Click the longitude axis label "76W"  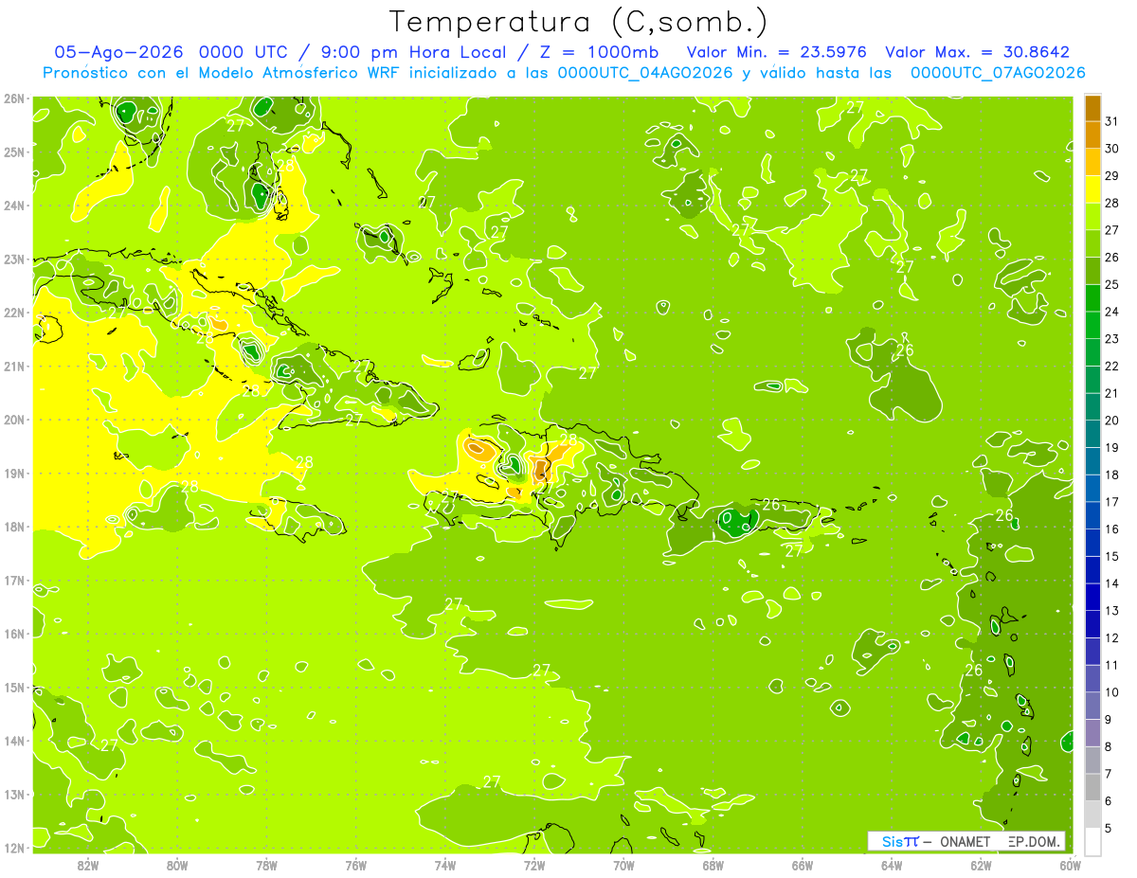(355, 865)
